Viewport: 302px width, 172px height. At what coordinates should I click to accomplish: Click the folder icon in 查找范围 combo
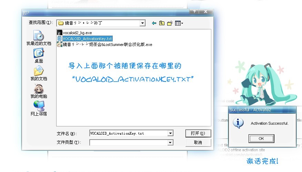point(61,23)
